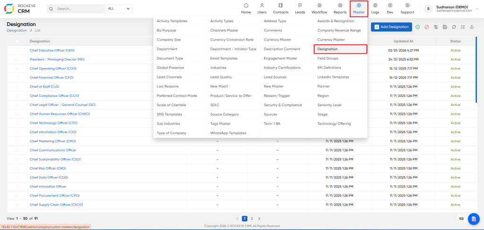Choose Email Templates menu entry
The image size is (484, 230).
224,58
